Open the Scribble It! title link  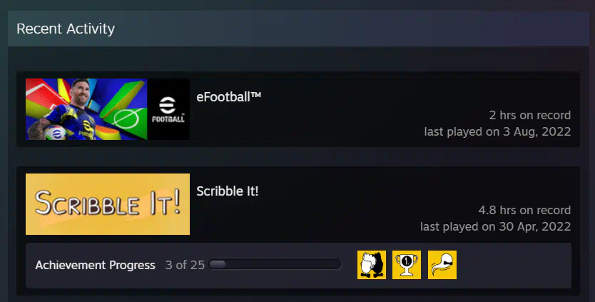coord(228,191)
